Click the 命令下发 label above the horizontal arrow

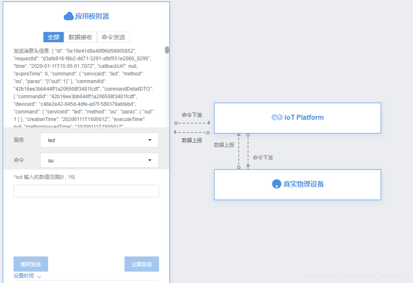pyautogui.click(x=192, y=115)
